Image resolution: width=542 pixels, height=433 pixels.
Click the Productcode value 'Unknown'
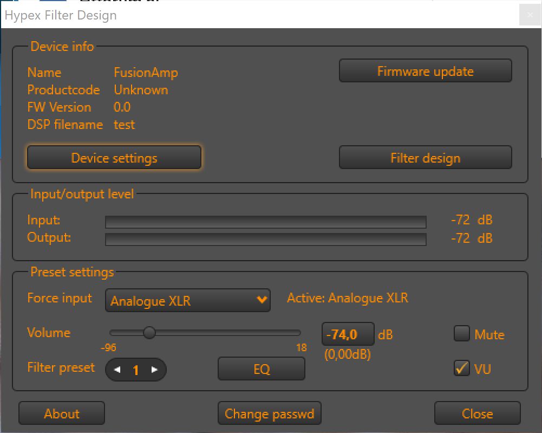point(141,90)
